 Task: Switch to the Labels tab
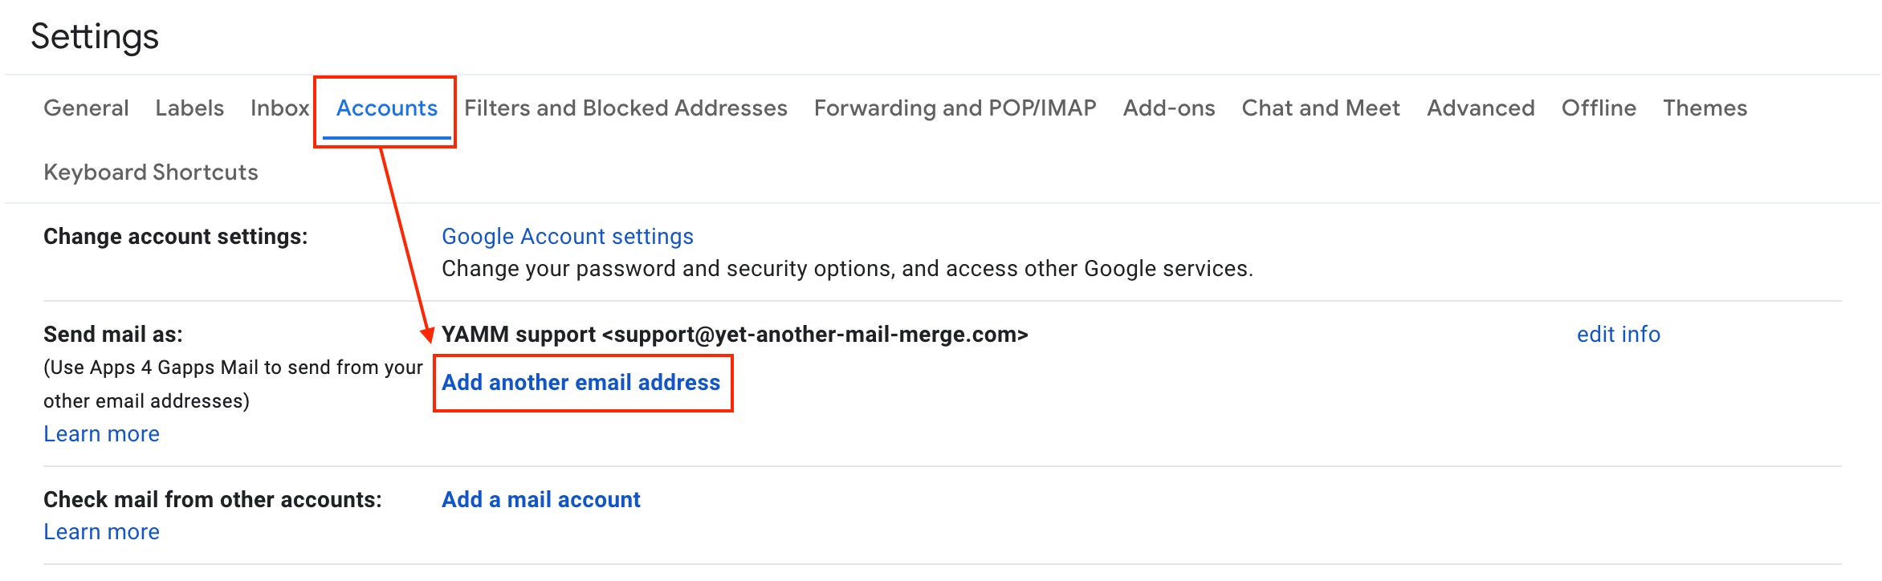pyautogui.click(x=189, y=108)
